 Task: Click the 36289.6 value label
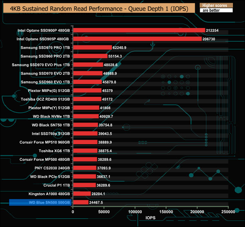click(103, 185)
